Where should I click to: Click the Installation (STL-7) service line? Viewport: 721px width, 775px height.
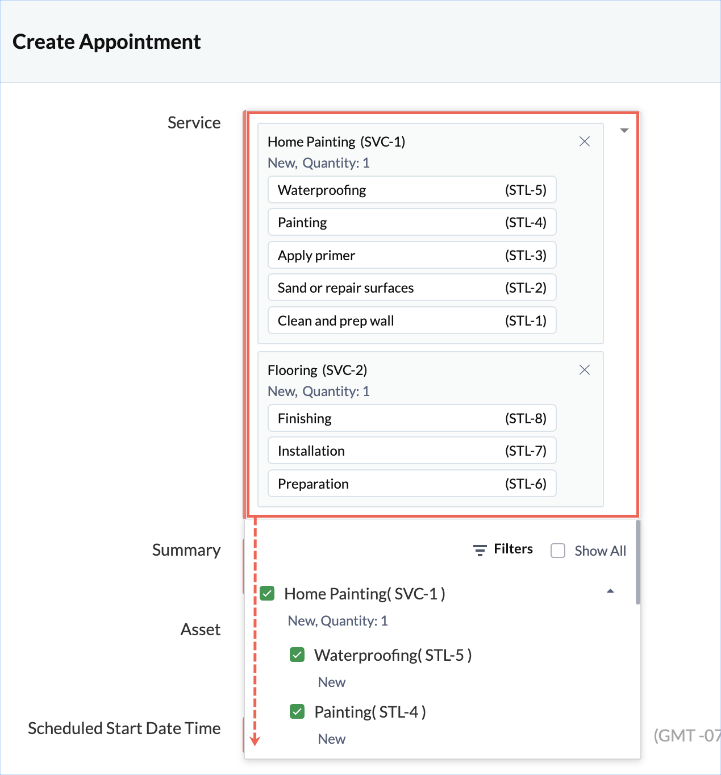click(411, 451)
